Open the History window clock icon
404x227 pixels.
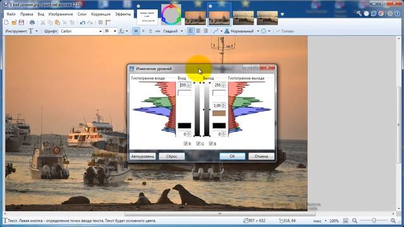[x=366, y=14]
